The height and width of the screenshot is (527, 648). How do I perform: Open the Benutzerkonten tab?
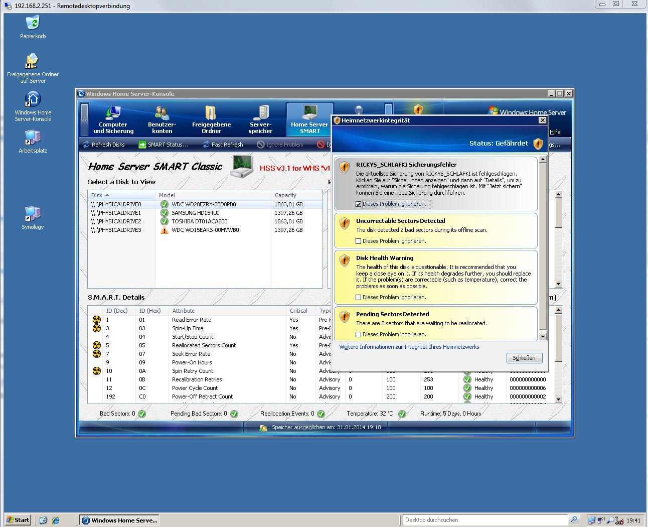click(162, 119)
